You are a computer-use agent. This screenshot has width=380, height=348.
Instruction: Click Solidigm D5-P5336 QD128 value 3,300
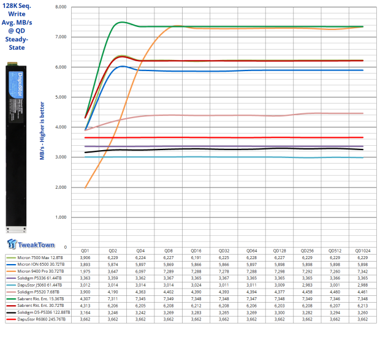point(279,312)
